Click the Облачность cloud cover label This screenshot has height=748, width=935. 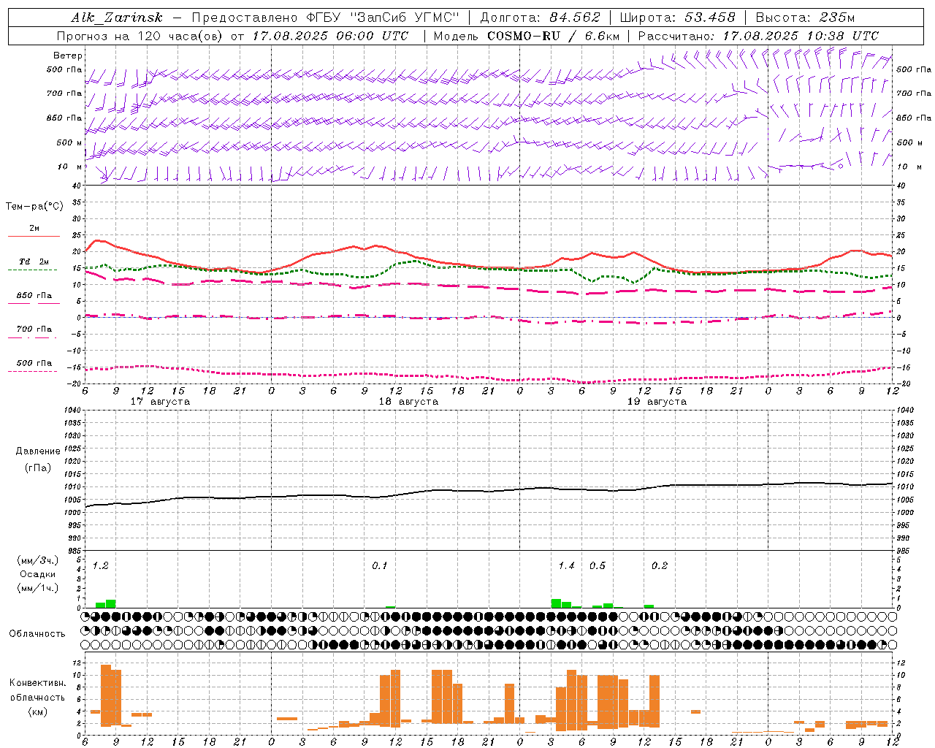[x=37, y=634]
